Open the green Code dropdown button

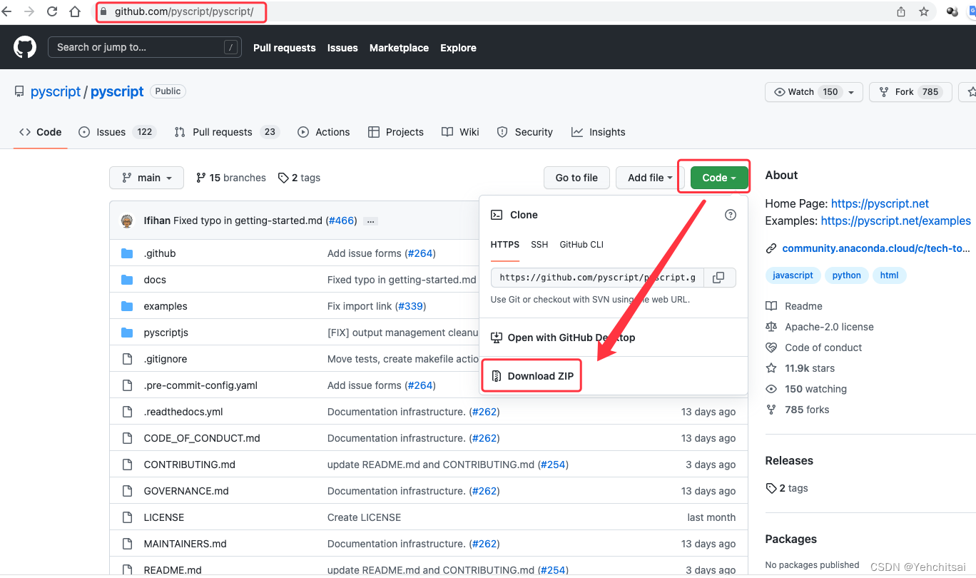click(x=719, y=178)
